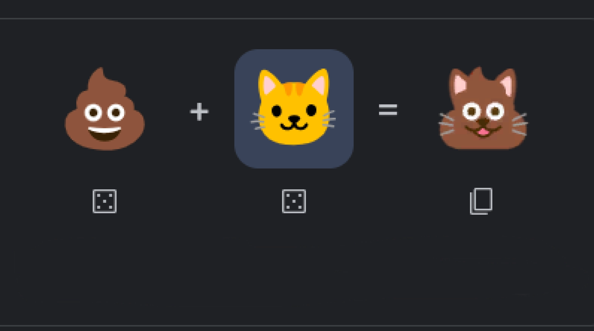Click the plus sign between emojis
The image size is (594, 331).
pyautogui.click(x=199, y=111)
